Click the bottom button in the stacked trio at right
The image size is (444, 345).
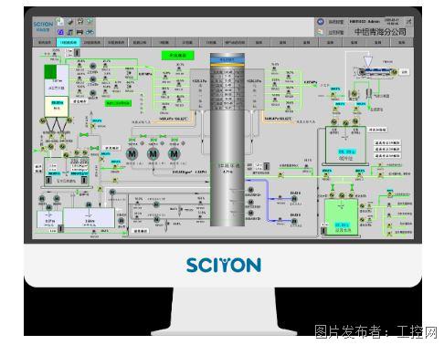[387, 156]
